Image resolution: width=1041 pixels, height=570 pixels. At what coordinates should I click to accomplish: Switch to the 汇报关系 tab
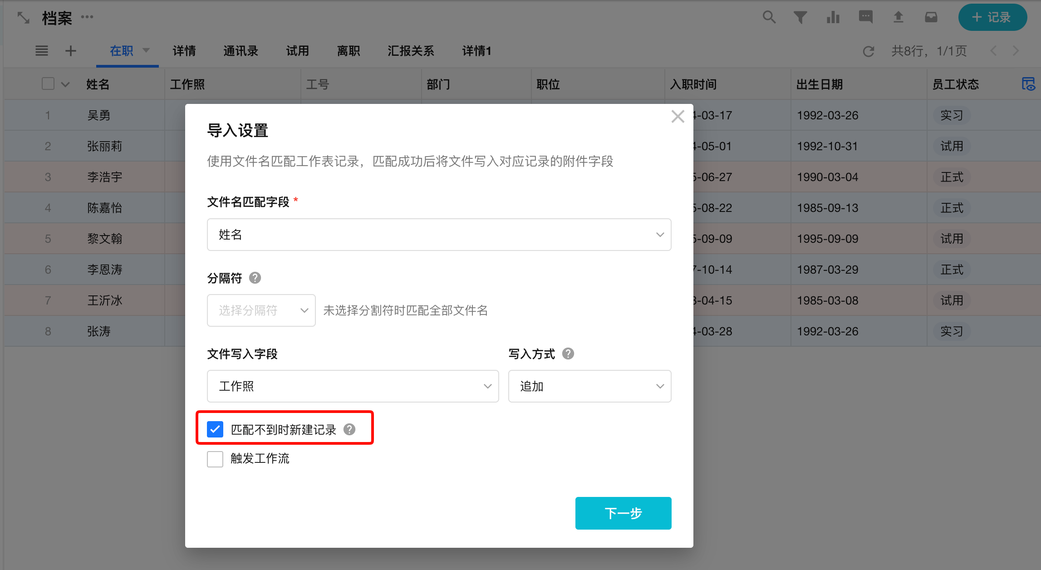tap(410, 51)
